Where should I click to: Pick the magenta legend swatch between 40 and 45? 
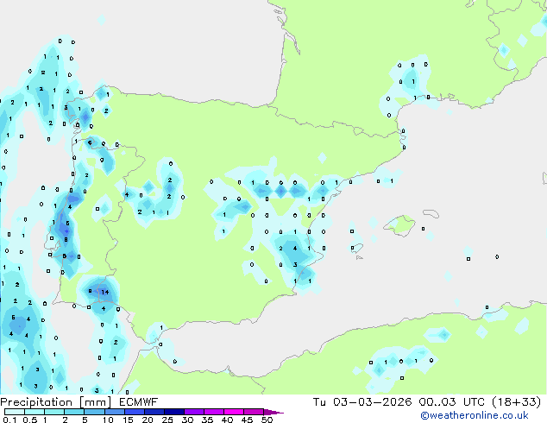tap(234, 412)
